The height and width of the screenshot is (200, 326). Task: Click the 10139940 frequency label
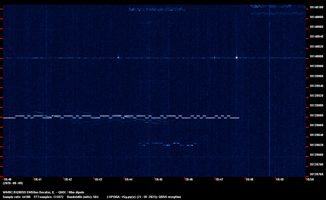[x=316, y=86]
